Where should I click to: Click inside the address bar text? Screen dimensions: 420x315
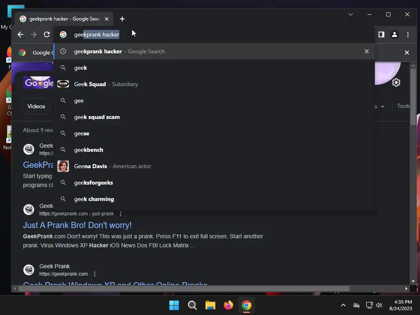(97, 34)
